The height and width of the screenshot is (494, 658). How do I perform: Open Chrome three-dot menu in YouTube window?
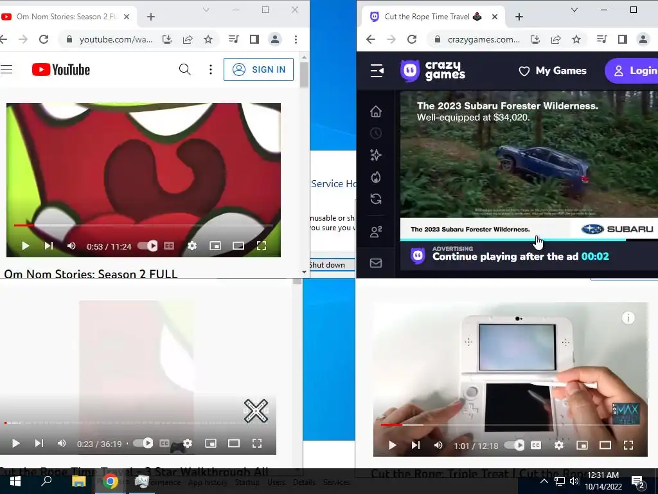click(x=296, y=39)
